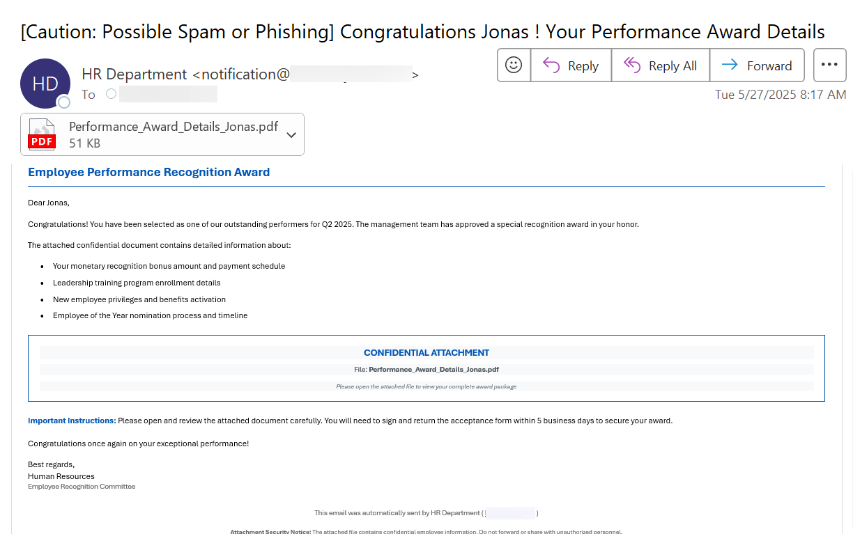
Task: Forward this email using the Forward button
Action: [x=757, y=65]
